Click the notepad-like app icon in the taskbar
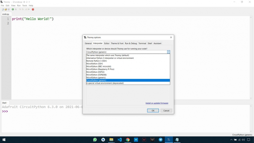Image resolution: width=254 pixels, height=143 pixels. (177, 140)
